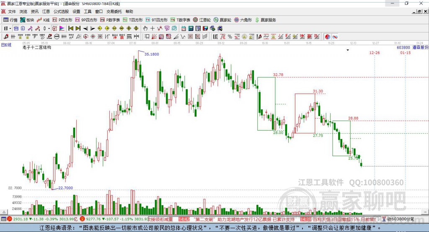Expand the bottom-left up-arrow panel button
429x232 pixels.
pos(4,212)
